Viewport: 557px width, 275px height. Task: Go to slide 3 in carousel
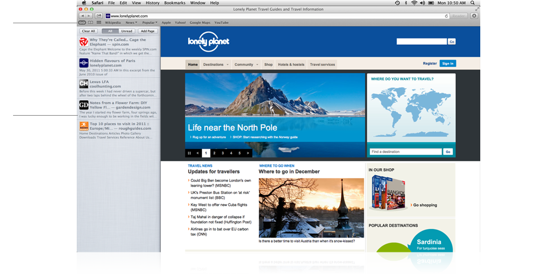(223, 153)
